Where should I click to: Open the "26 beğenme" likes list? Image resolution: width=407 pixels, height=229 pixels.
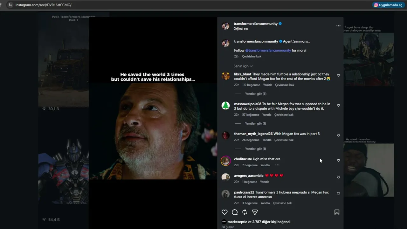(x=251, y=140)
